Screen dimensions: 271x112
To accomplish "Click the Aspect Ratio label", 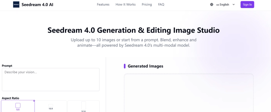I will (11, 98).
